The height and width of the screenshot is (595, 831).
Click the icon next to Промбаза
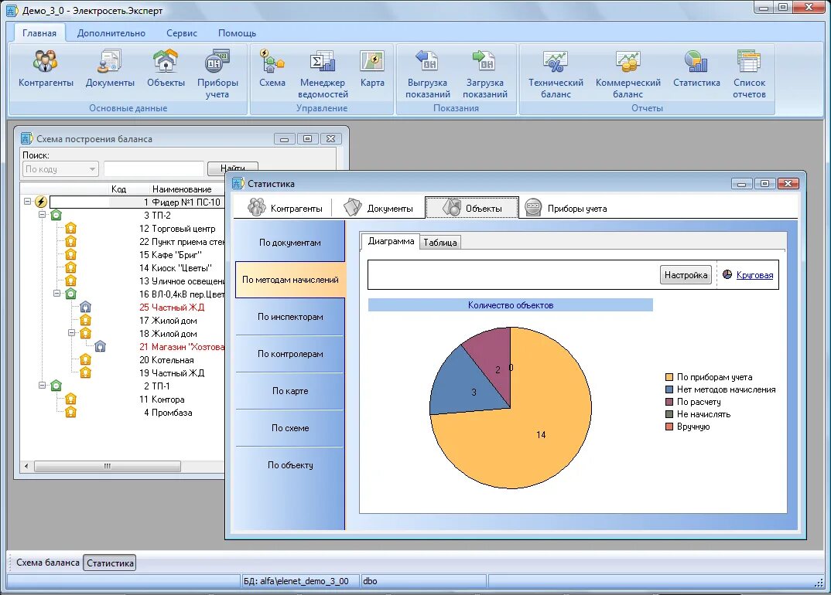point(71,413)
